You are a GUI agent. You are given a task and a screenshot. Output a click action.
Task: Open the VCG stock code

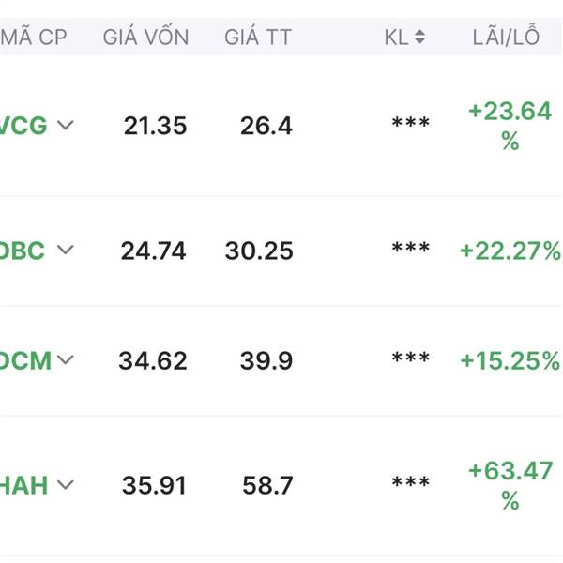[23, 126]
